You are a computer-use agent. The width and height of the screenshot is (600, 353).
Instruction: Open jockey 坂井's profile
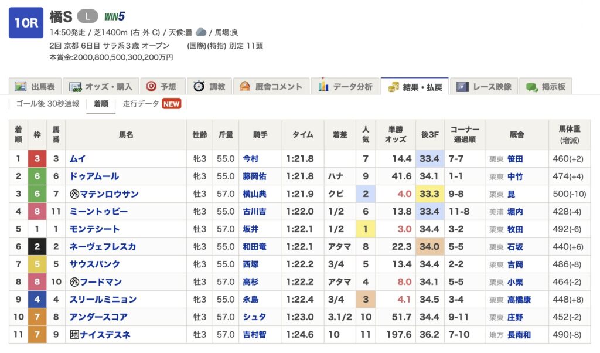[251, 229]
